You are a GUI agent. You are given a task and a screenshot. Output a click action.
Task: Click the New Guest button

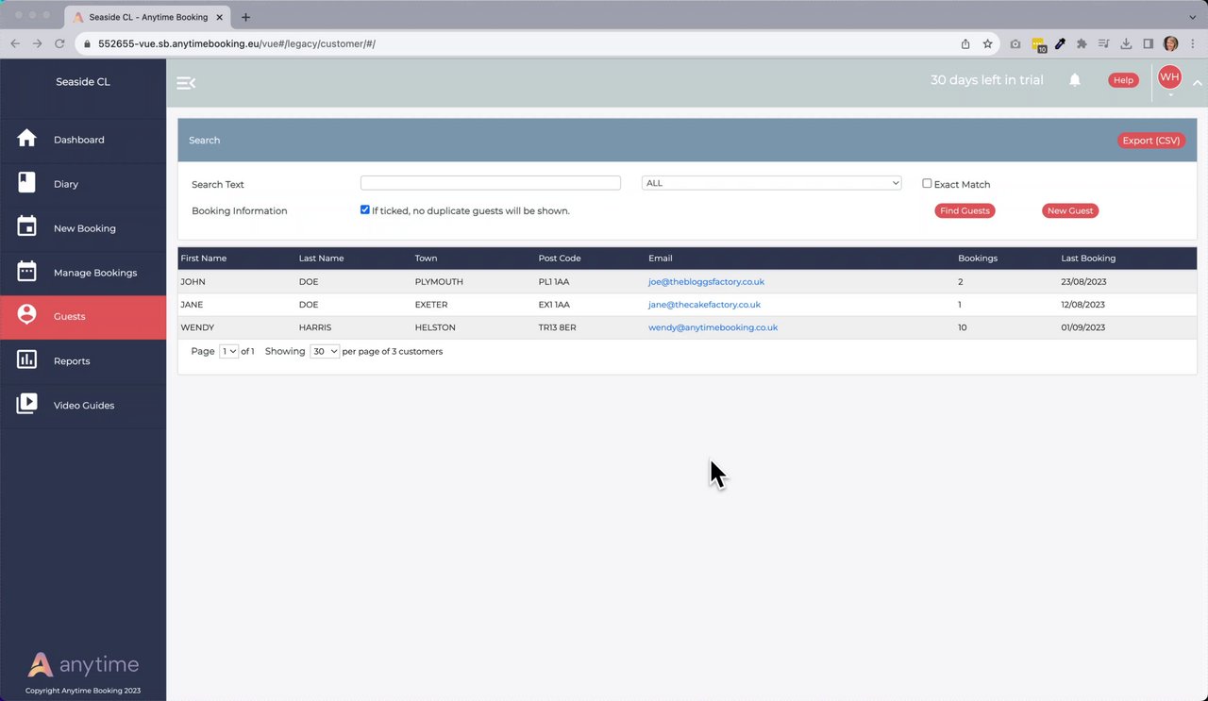coord(1070,210)
